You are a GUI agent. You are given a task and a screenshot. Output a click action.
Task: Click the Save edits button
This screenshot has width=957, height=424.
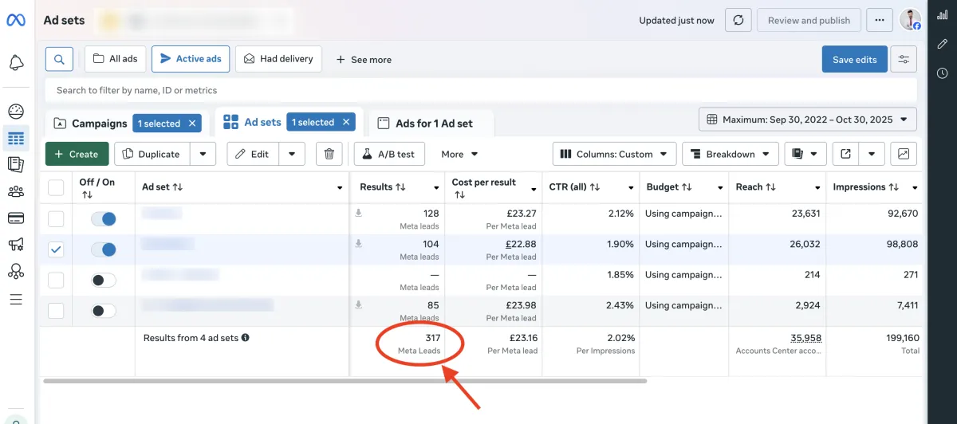pos(854,59)
